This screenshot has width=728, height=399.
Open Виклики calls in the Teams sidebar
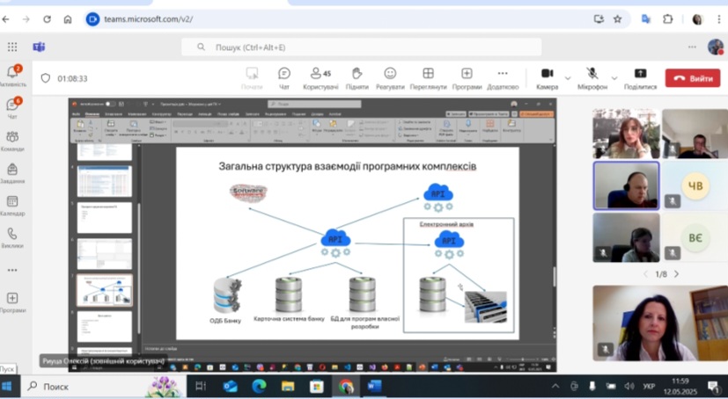(x=12, y=237)
